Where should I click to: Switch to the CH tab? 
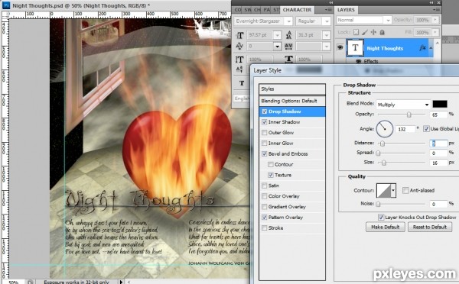pyautogui.click(x=257, y=10)
